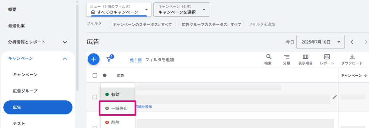Expand 分析情報とレポート in the sidebar
369x128 pixels.
pos(38,42)
